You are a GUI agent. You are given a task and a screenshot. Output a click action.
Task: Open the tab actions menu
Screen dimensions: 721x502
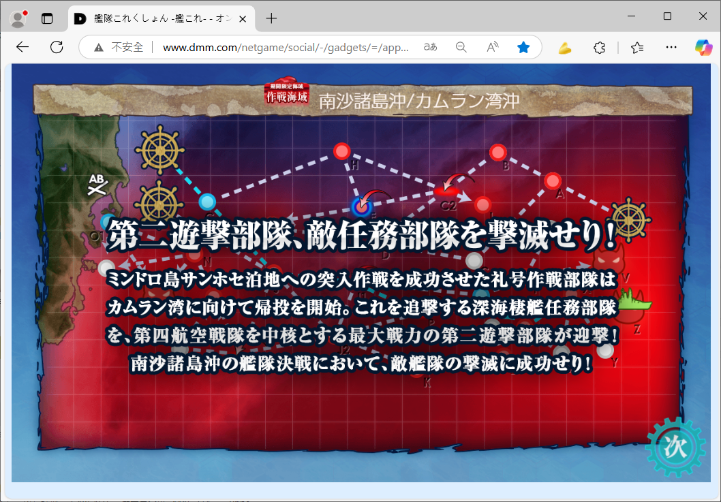coord(47,18)
